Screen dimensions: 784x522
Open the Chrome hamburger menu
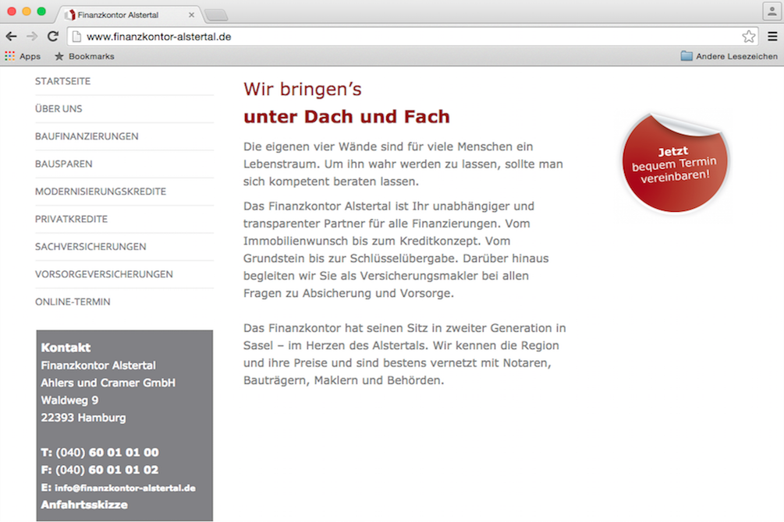772,37
